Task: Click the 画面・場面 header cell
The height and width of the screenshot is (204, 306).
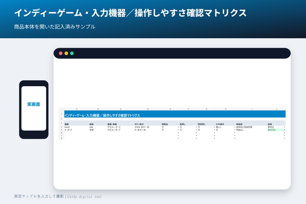Action: coord(121,123)
